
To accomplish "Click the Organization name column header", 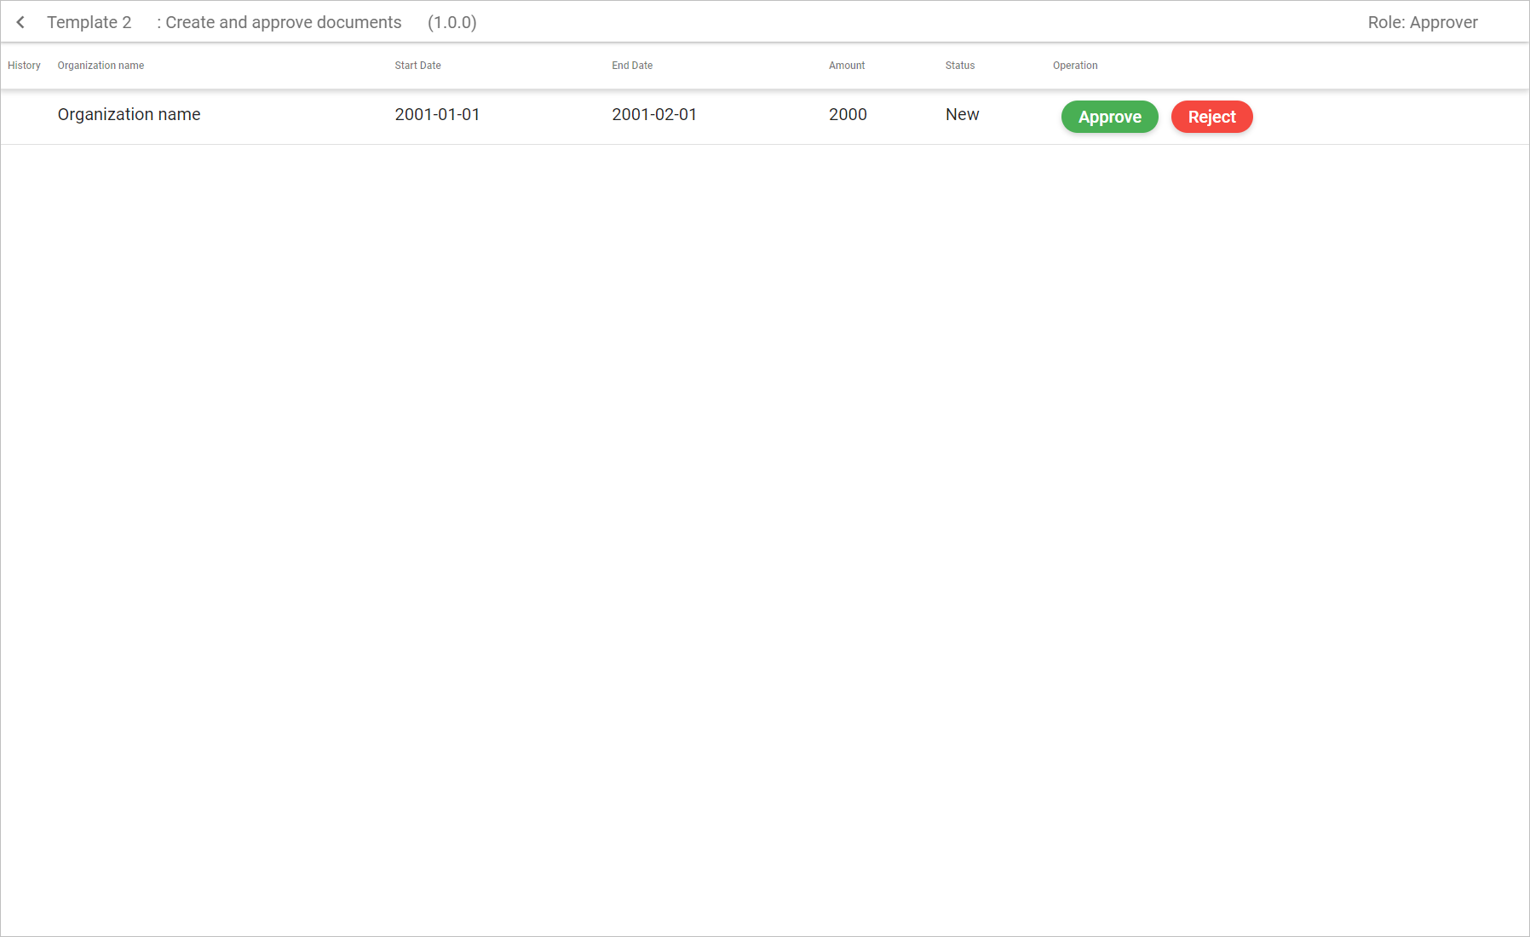I will click(x=101, y=66).
